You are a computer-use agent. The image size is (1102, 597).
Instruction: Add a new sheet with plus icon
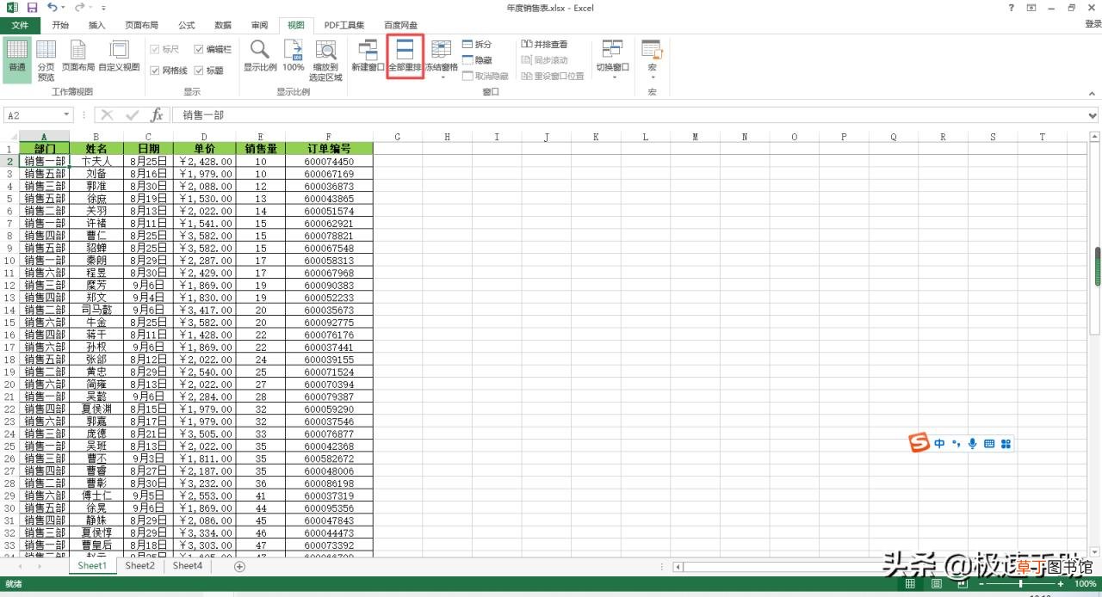tap(240, 566)
